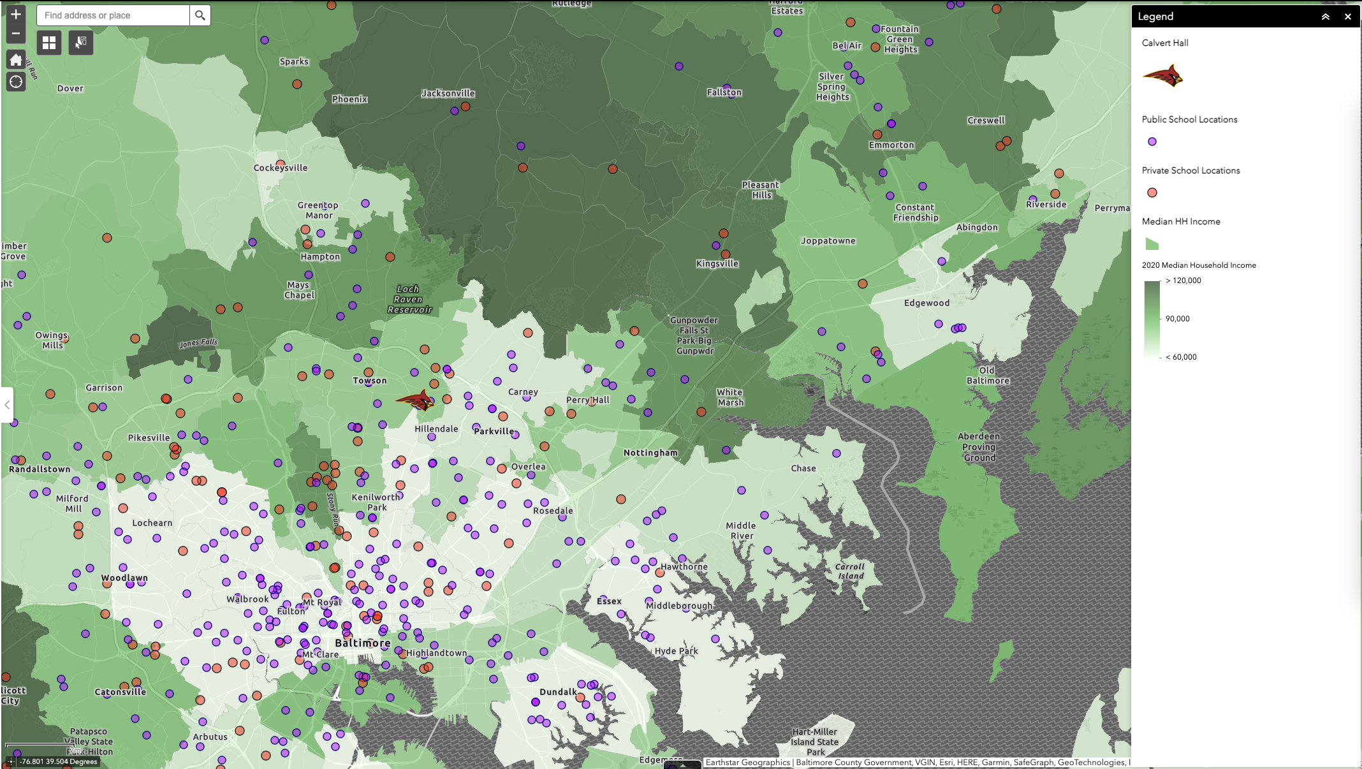The height and width of the screenshot is (769, 1362).
Task: Enable click-to-get-coordinates crosshair icon
Action: [11, 761]
